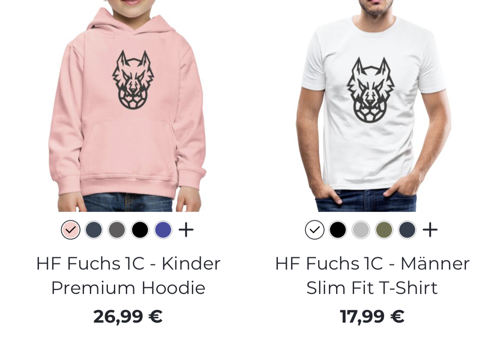Select the black hoodie color swatch
Viewport: 501px width, 344px height.
point(140,230)
